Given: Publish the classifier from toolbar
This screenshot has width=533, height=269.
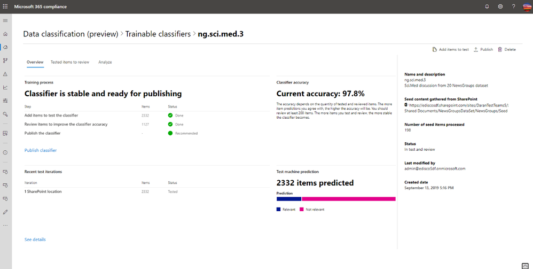Looking at the screenshot, I should 483,49.
